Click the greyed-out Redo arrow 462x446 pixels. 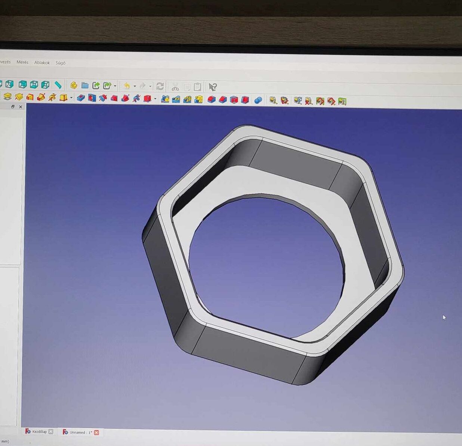tap(142, 86)
